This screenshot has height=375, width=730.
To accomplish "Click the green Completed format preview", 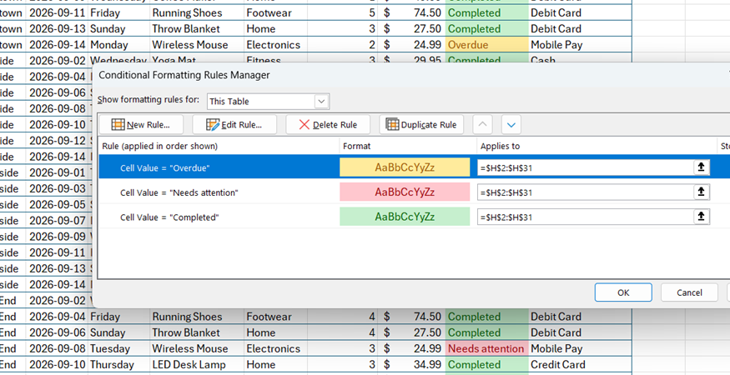I will coord(405,217).
